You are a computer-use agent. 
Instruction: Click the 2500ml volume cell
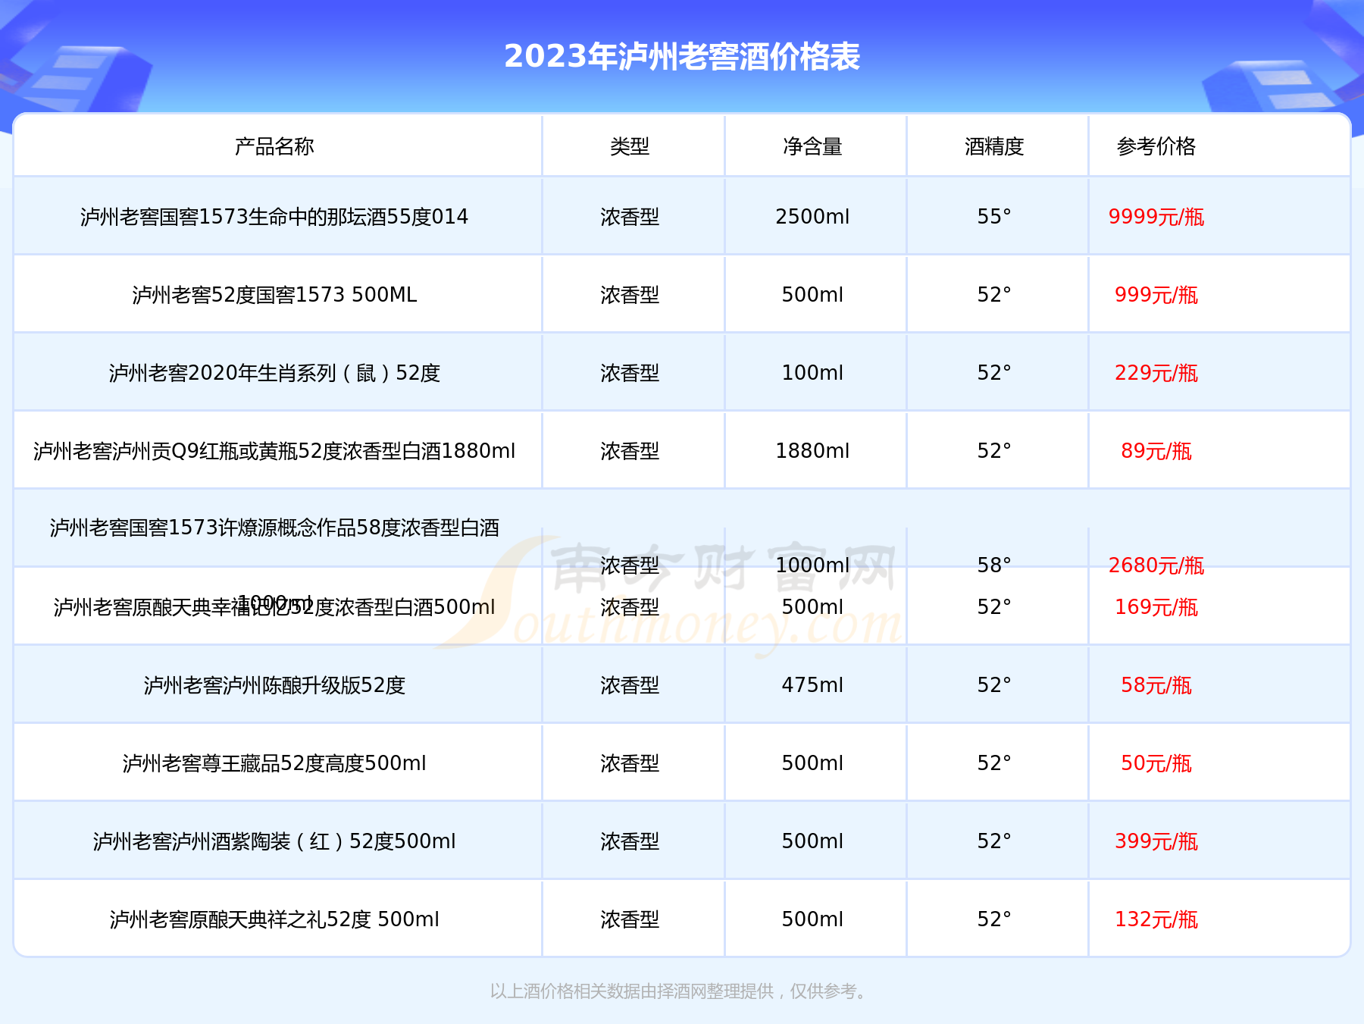pos(812,217)
